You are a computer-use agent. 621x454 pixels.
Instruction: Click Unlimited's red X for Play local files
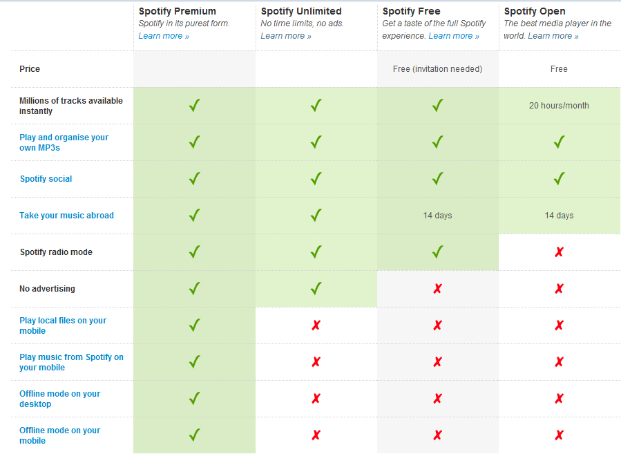point(316,325)
